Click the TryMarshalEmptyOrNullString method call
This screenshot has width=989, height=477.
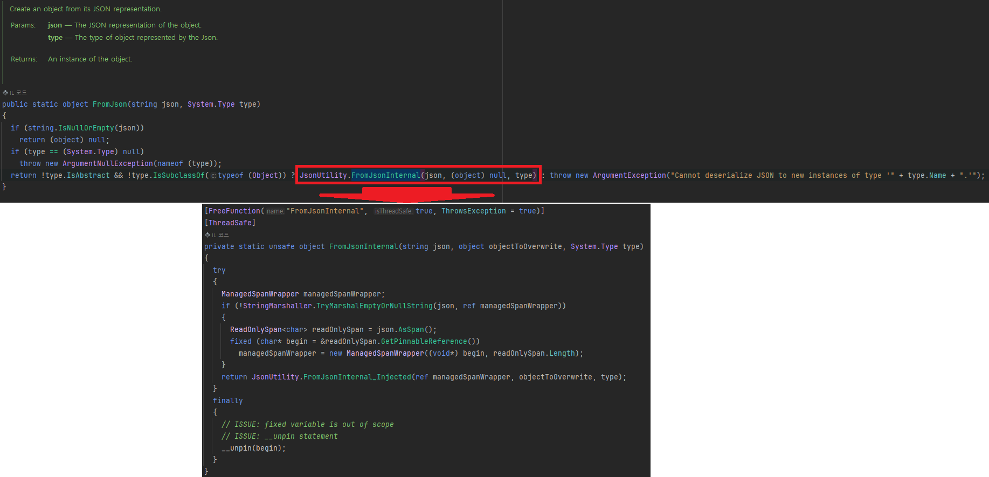(x=375, y=306)
